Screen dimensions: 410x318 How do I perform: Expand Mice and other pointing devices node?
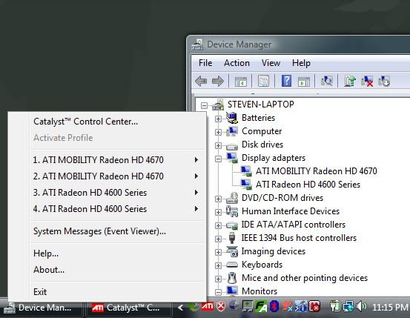(x=218, y=279)
